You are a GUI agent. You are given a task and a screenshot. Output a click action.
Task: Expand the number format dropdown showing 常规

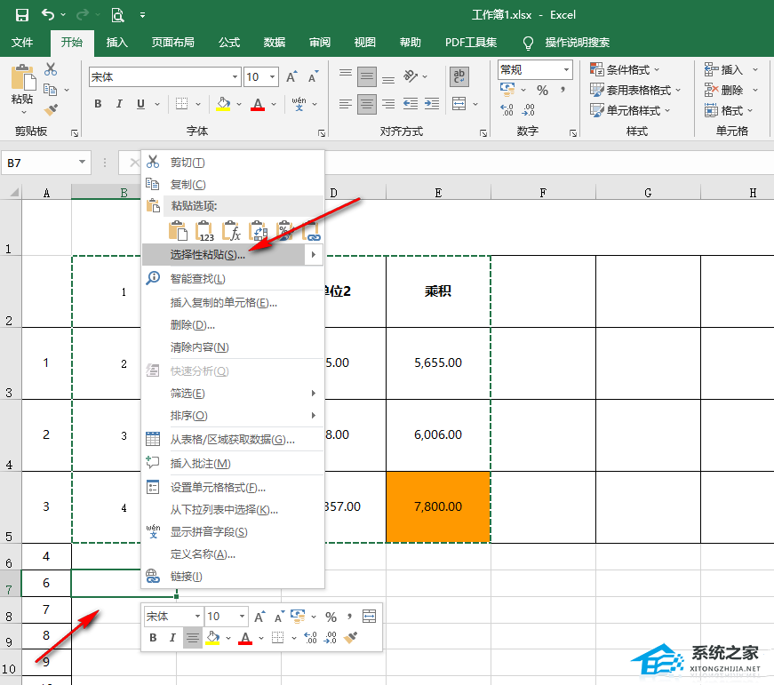[566, 69]
